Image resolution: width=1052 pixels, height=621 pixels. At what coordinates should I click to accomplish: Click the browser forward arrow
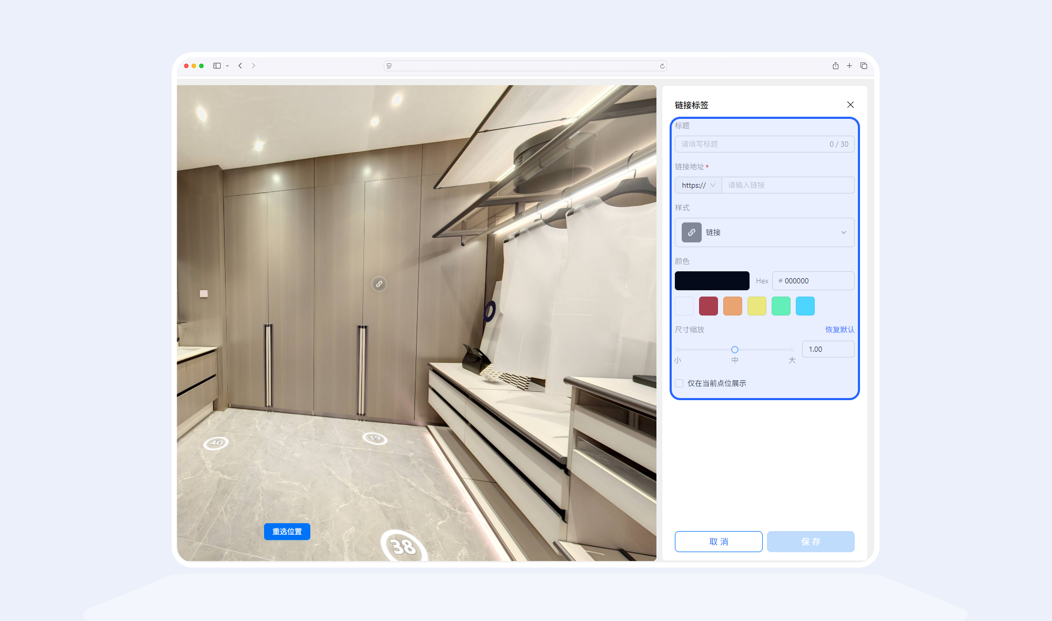[x=254, y=66]
